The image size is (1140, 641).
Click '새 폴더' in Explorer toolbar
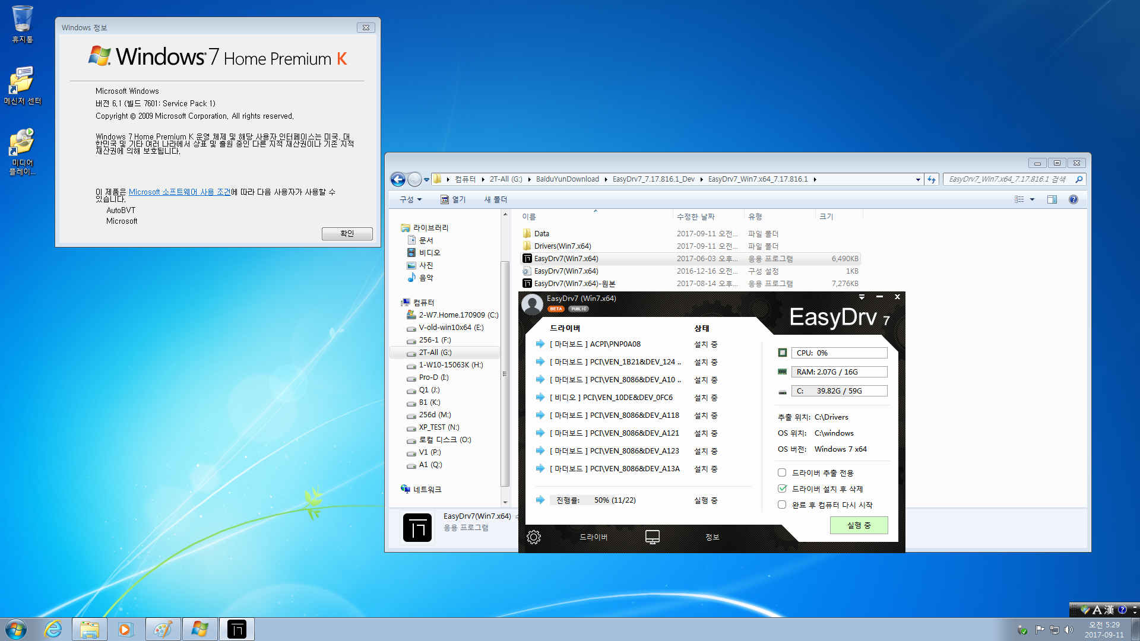(x=495, y=199)
